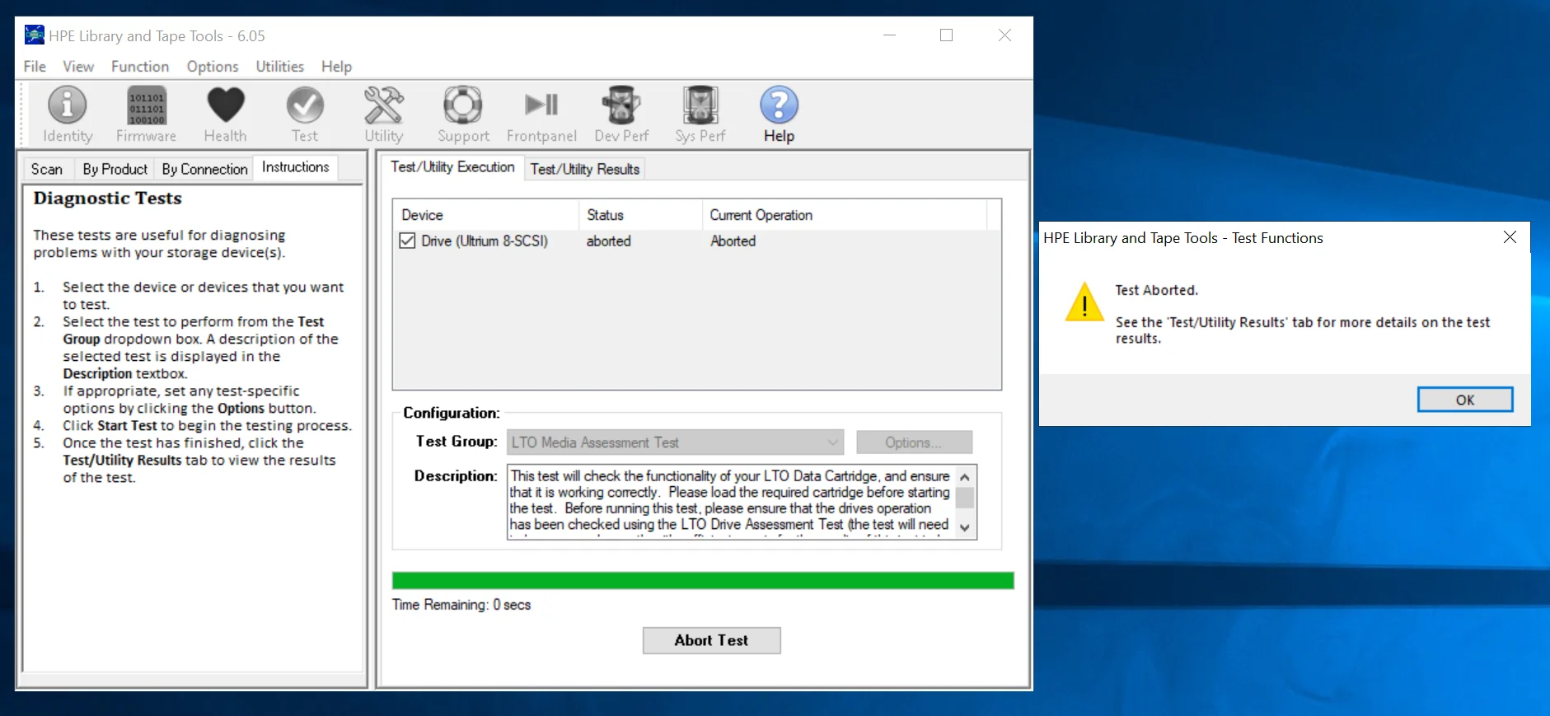The image size is (1550, 716).
Task: Switch to the Test/Utility Results tab
Action: tap(585, 169)
